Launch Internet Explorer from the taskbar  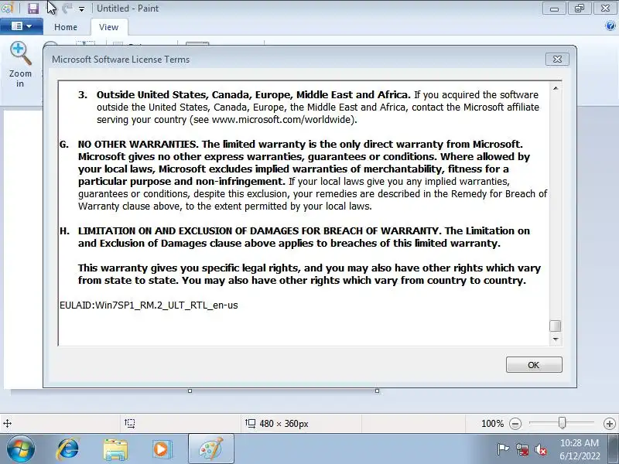(x=68, y=449)
